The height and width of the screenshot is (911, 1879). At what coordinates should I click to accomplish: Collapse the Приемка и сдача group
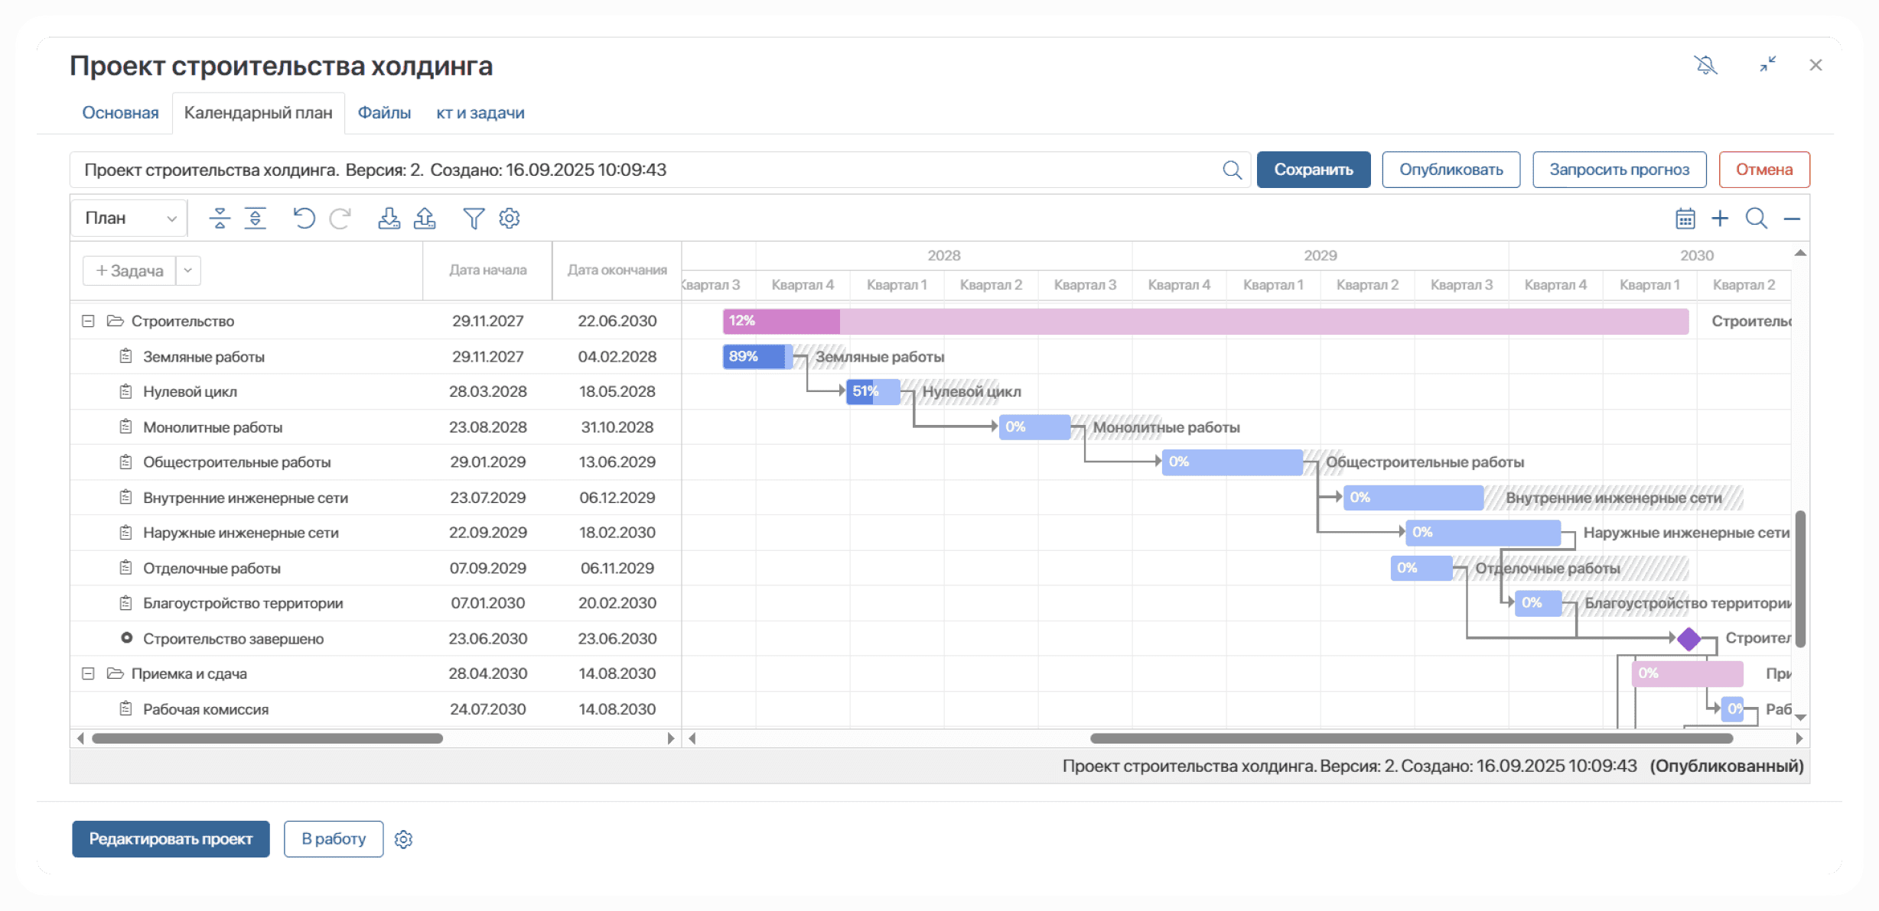pyautogui.click(x=88, y=673)
